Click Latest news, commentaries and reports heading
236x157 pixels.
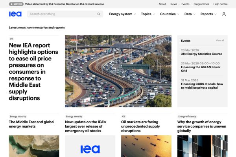[x=37, y=27]
